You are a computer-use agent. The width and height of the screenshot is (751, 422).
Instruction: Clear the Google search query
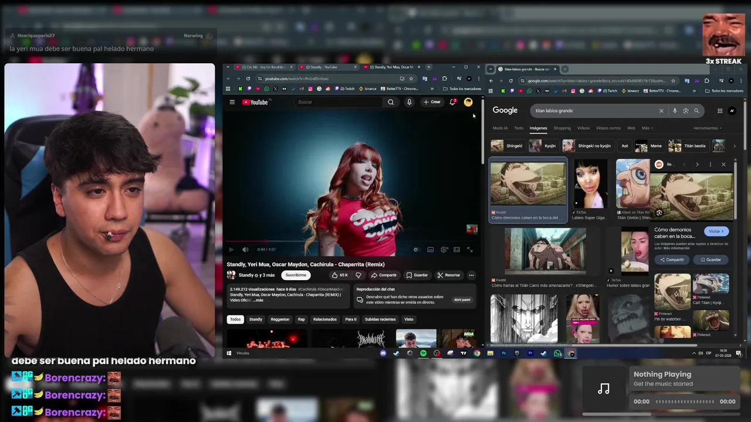tap(661, 111)
